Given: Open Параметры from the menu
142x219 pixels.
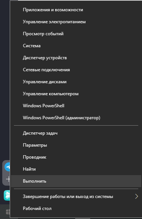Looking at the screenshot, I should tap(35, 145).
